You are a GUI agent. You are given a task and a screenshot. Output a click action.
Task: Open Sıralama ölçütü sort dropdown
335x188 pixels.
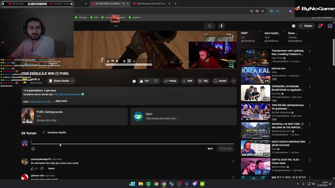coord(54,133)
